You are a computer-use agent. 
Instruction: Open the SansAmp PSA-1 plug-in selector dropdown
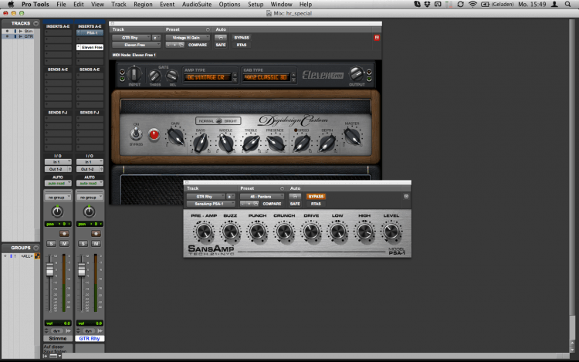point(211,204)
